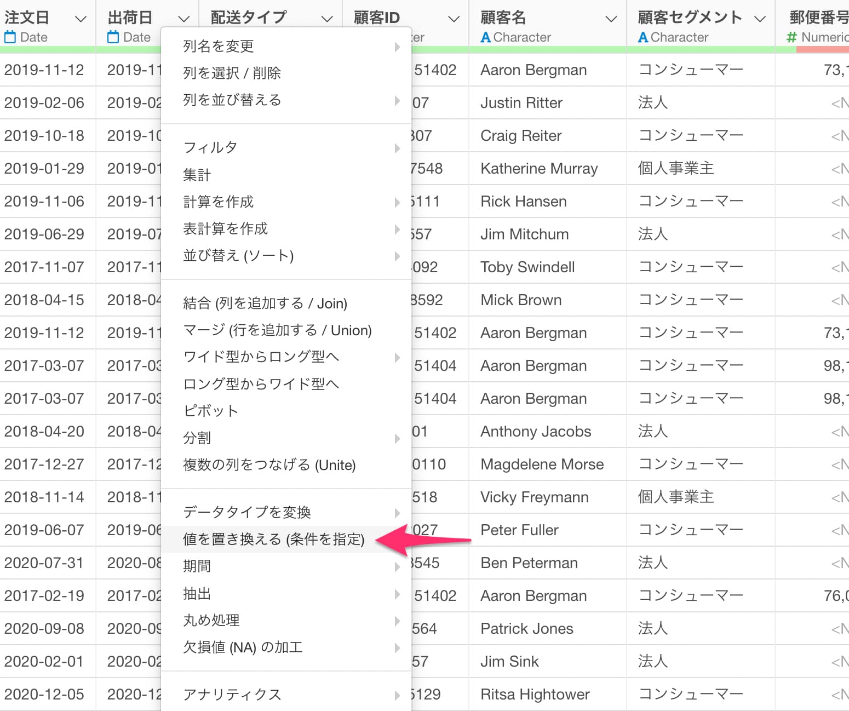
Task: Click the Character type icon under 顧客セグメント
Action: tap(643, 37)
